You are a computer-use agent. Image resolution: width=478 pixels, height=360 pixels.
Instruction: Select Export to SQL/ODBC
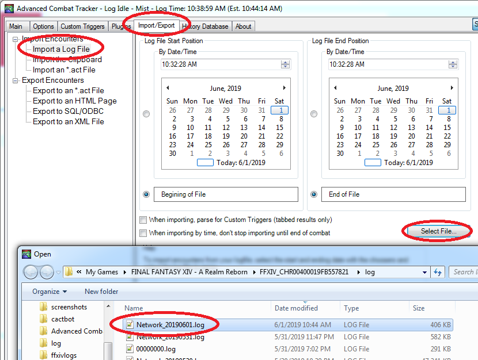tap(69, 112)
